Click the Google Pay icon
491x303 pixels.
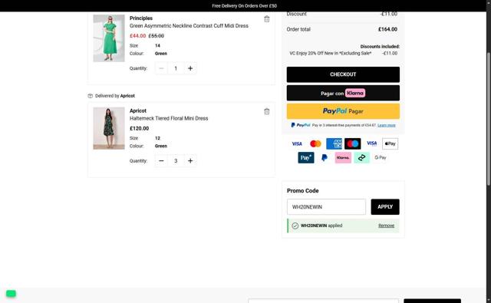pyautogui.click(x=381, y=158)
